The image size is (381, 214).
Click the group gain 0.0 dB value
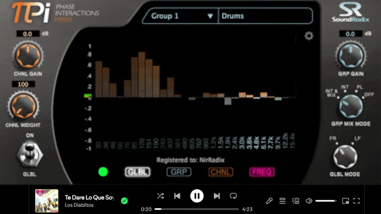(x=351, y=34)
